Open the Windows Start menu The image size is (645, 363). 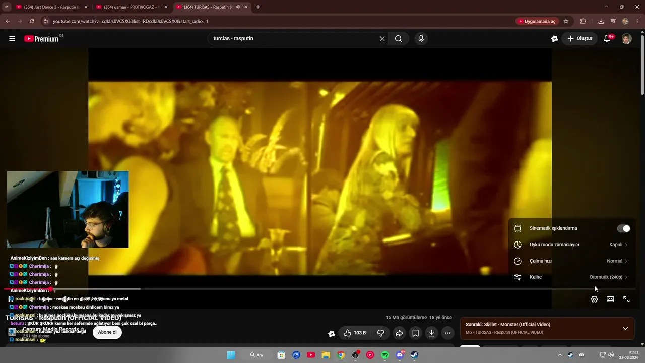pos(231,355)
